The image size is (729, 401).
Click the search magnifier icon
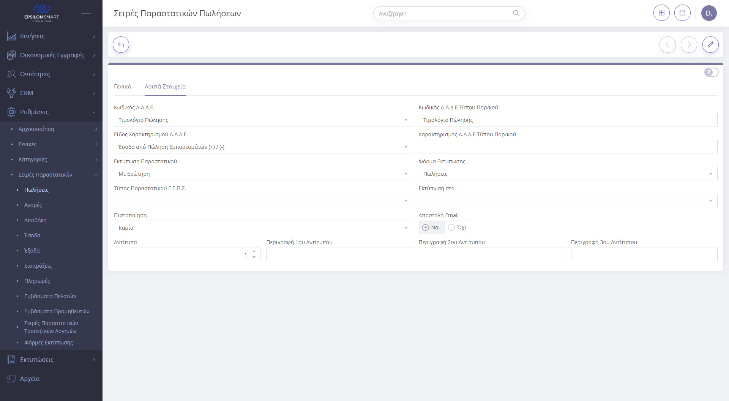516,13
